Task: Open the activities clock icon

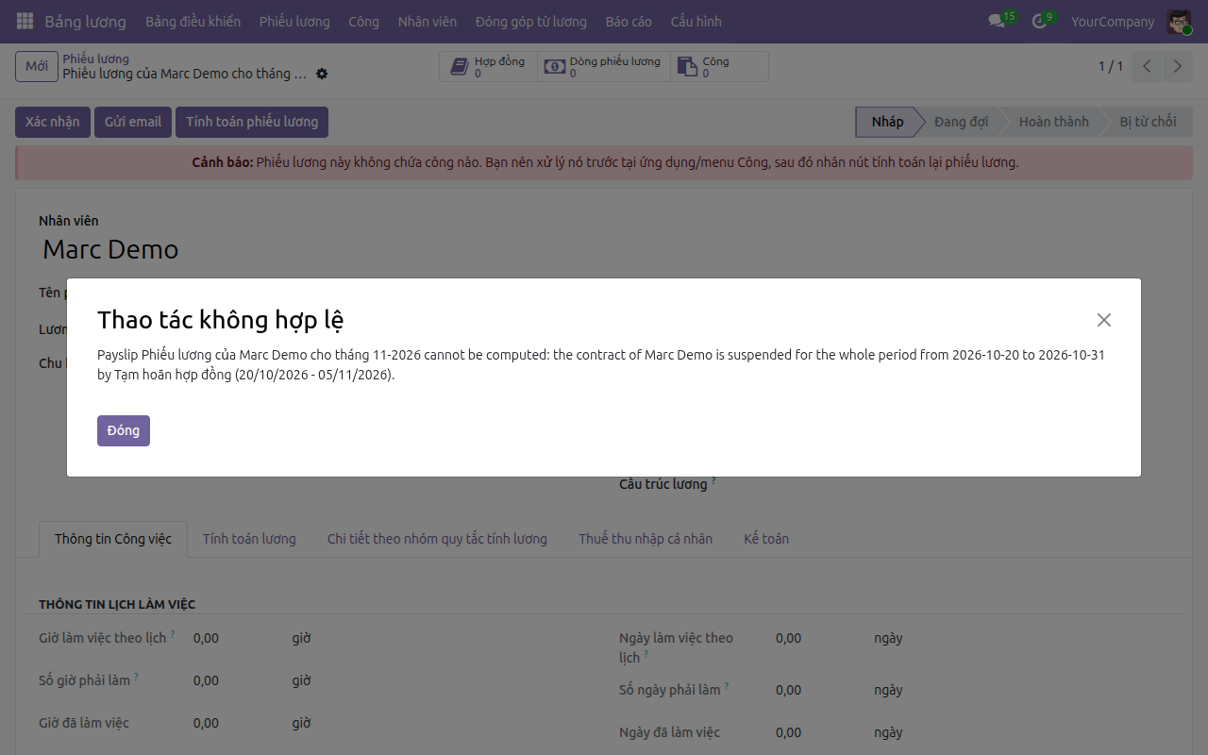Action: [1039, 21]
